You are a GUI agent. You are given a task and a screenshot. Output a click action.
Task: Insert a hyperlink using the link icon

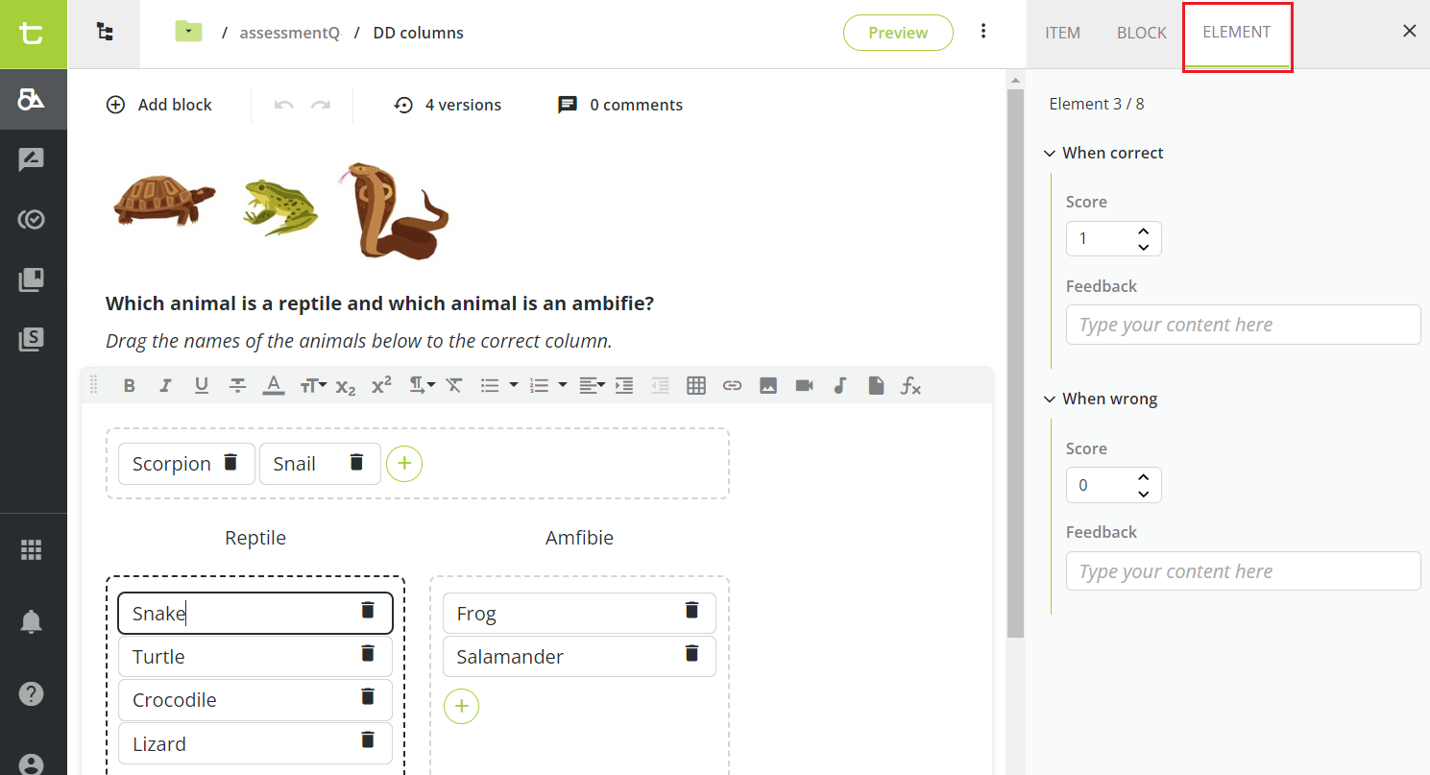coord(732,385)
